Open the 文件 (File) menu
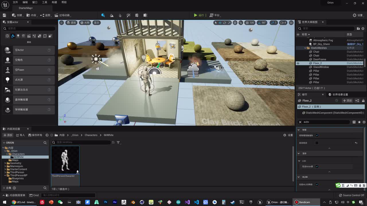Image resolution: width=367 pixels, height=206 pixels. pyautogui.click(x=15, y=2)
